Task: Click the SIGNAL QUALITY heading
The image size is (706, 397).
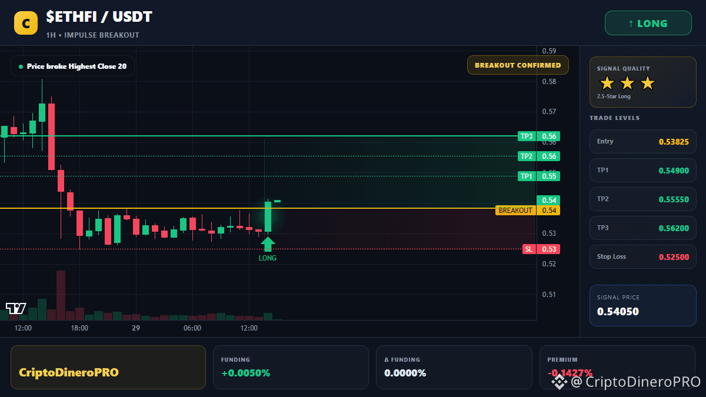Action: pos(624,69)
